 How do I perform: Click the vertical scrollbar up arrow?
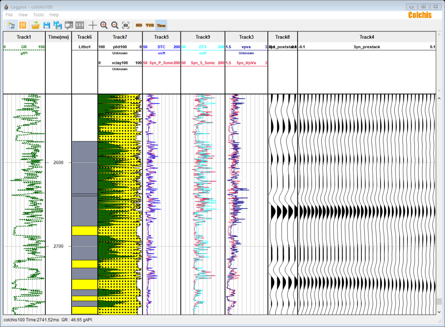click(x=439, y=99)
